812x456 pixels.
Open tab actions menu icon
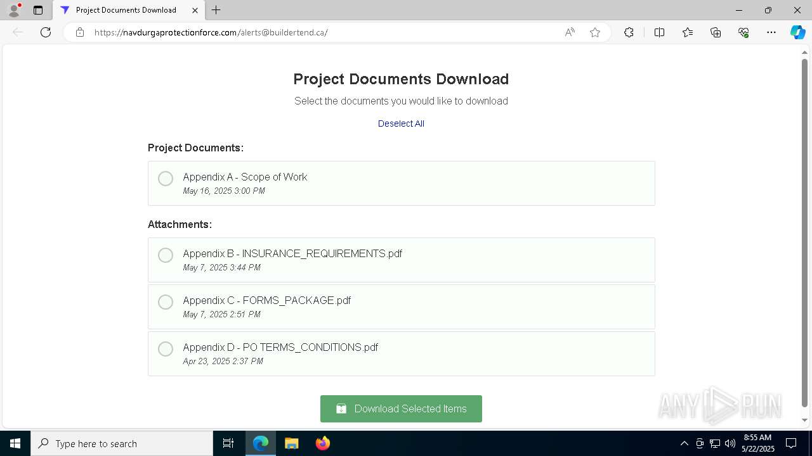coord(38,10)
